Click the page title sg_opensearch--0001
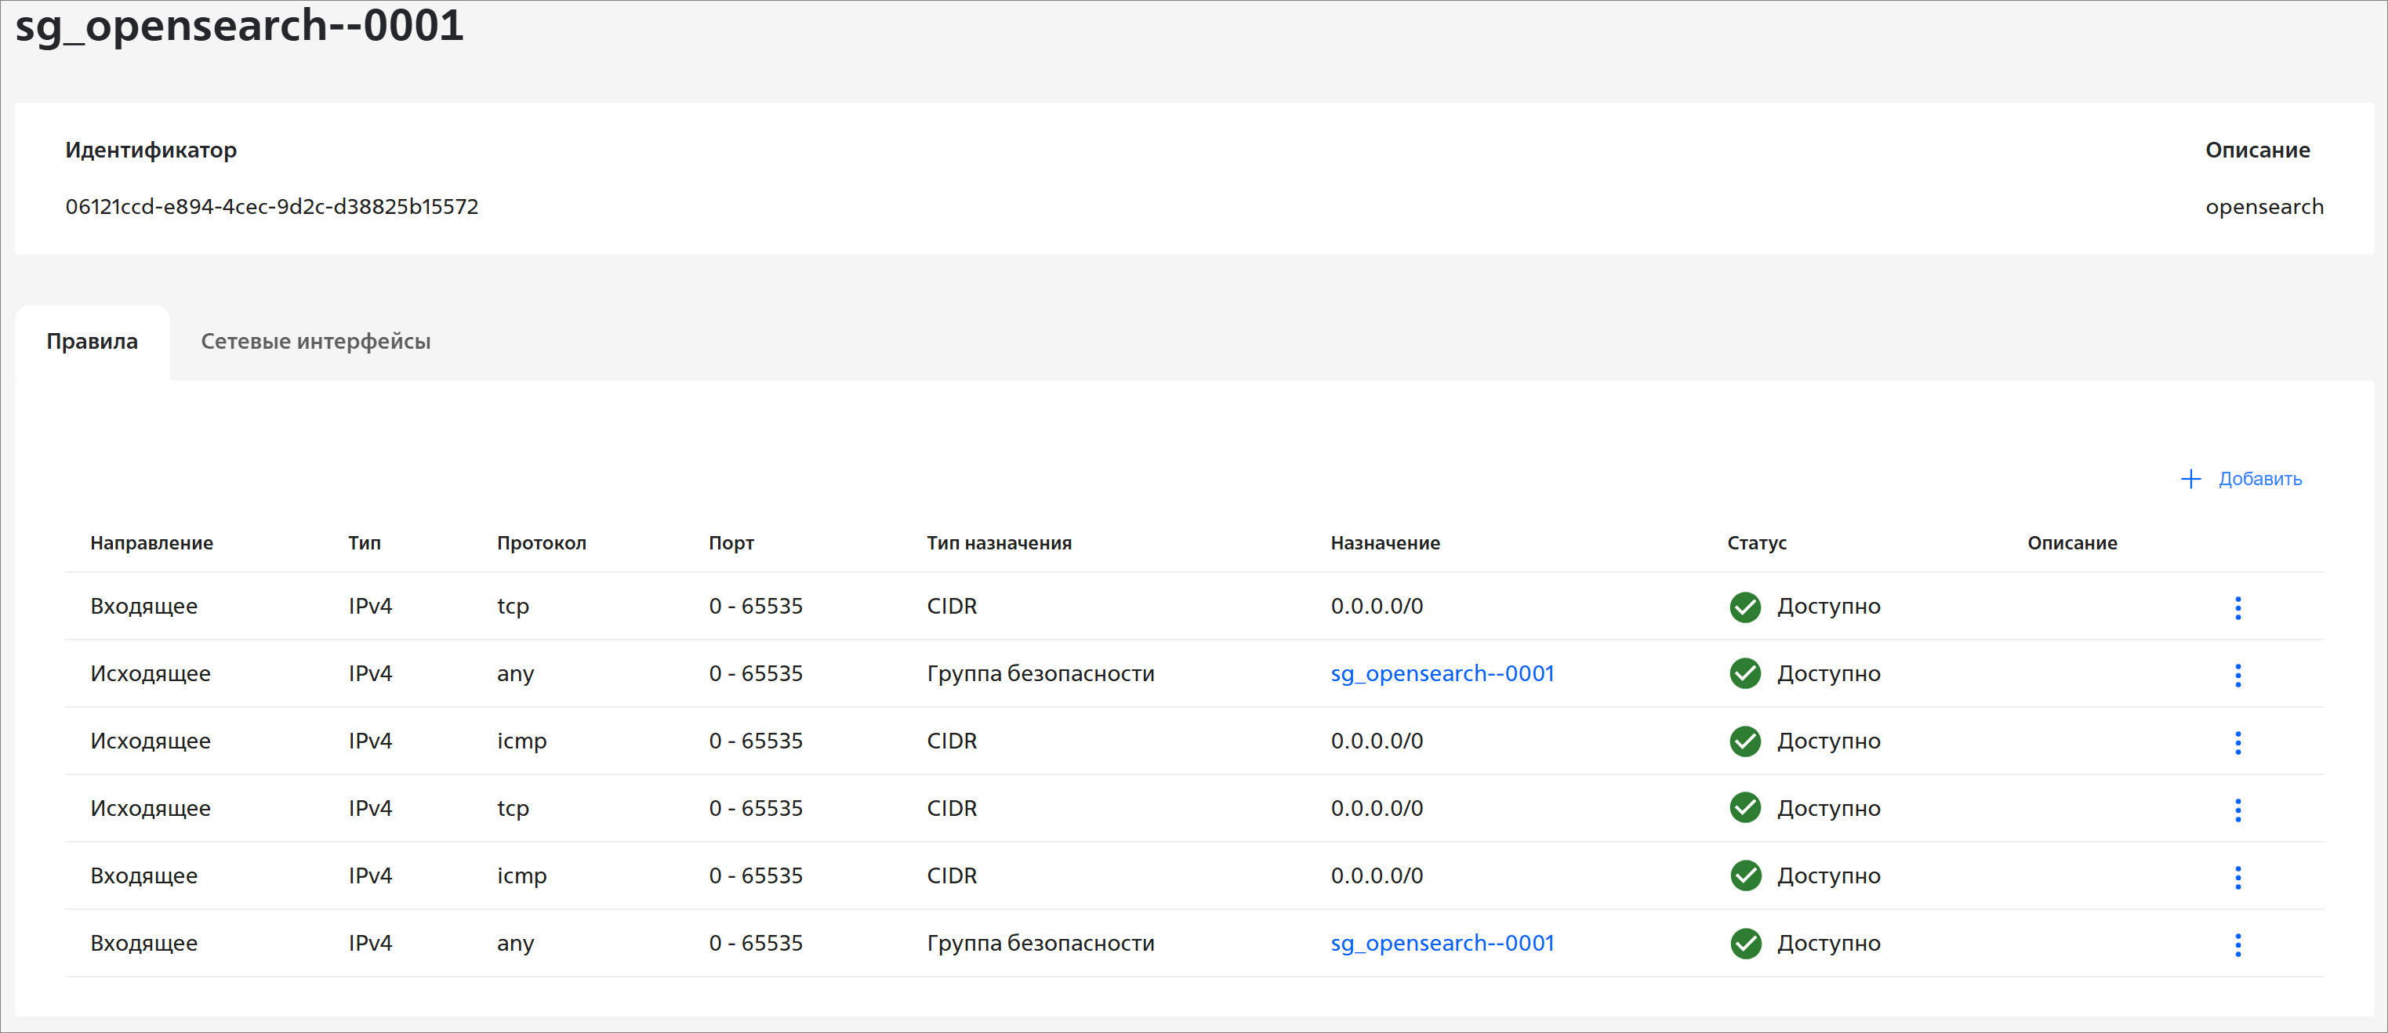This screenshot has height=1033, width=2388. click(x=239, y=26)
